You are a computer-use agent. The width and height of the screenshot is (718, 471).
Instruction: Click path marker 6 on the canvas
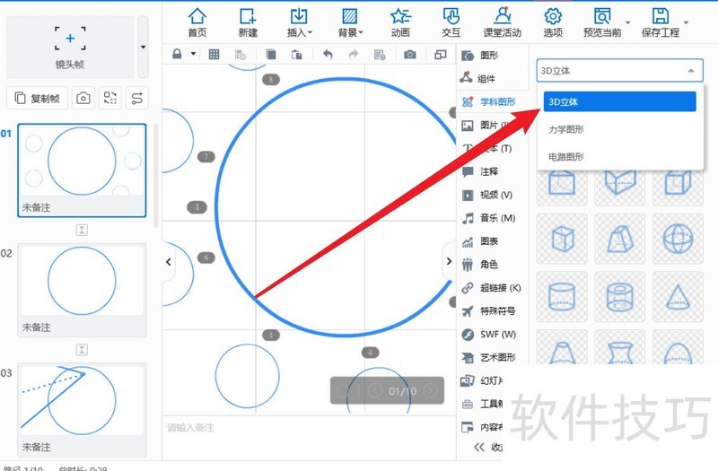(206, 257)
